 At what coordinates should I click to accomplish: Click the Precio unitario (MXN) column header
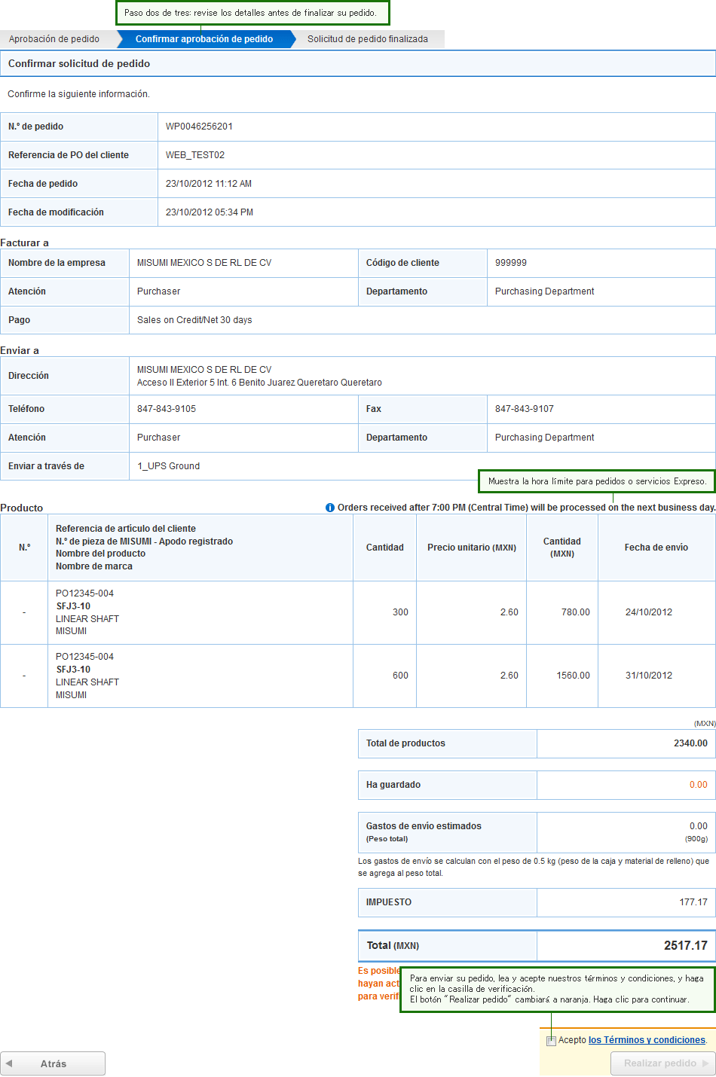click(472, 548)
